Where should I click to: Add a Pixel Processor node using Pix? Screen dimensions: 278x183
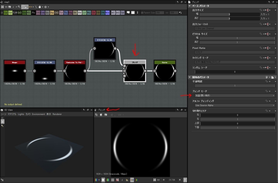(33, 13)
